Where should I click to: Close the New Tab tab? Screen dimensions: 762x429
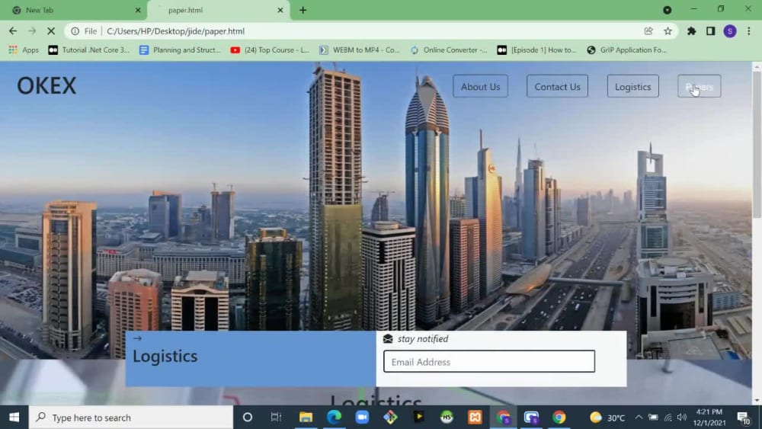coord(137,10)
